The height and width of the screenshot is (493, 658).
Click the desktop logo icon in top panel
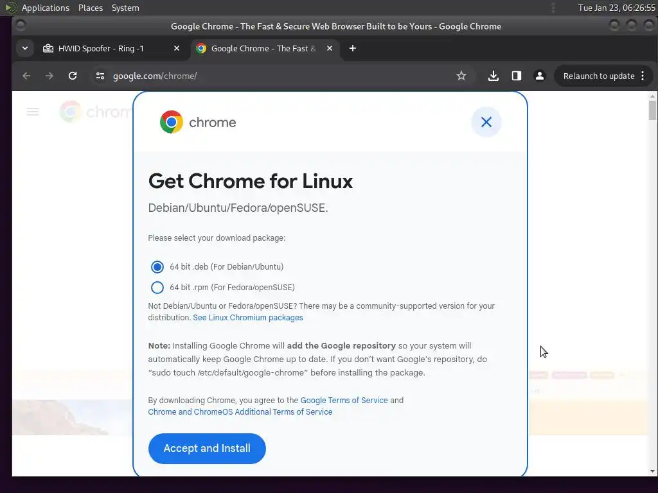coord(11,8)
